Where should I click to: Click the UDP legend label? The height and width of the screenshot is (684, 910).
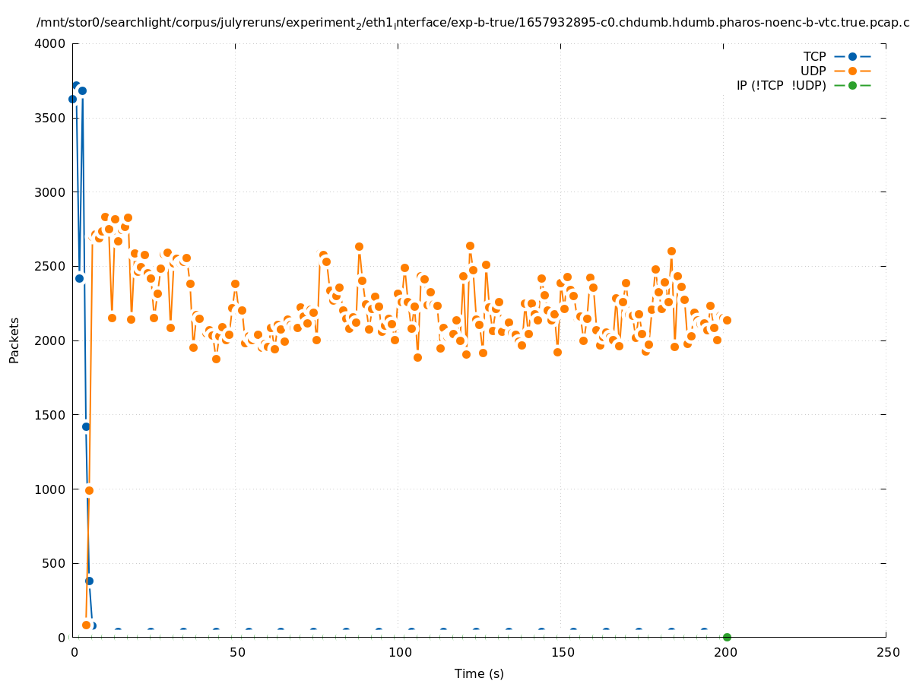point(813,71)
